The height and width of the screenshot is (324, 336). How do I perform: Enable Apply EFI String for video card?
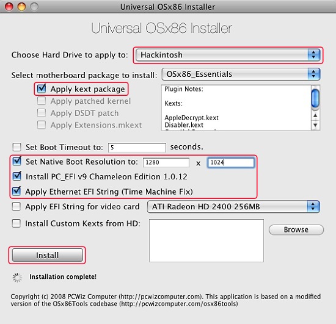pos(16,206)
